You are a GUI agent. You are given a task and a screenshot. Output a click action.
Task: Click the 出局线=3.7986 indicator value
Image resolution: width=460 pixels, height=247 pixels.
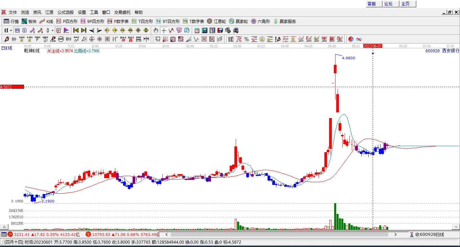click(87, 51)
